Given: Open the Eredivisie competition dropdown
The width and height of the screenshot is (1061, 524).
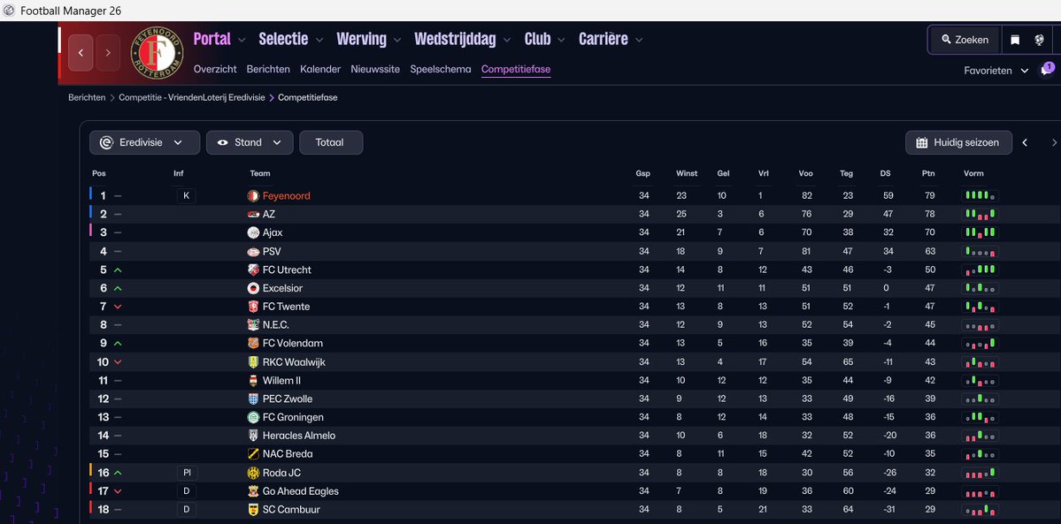Looking at the screenshot, I should coord(145,142).
